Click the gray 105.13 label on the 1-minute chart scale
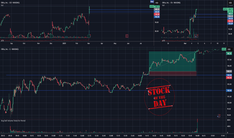Screen dimensions: 234x138 (229, 72)
